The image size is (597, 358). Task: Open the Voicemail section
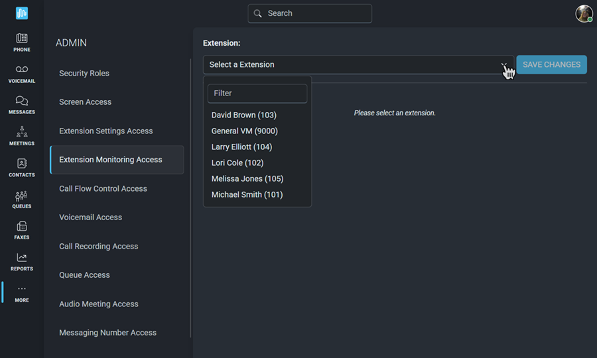(x=22, y=74)
